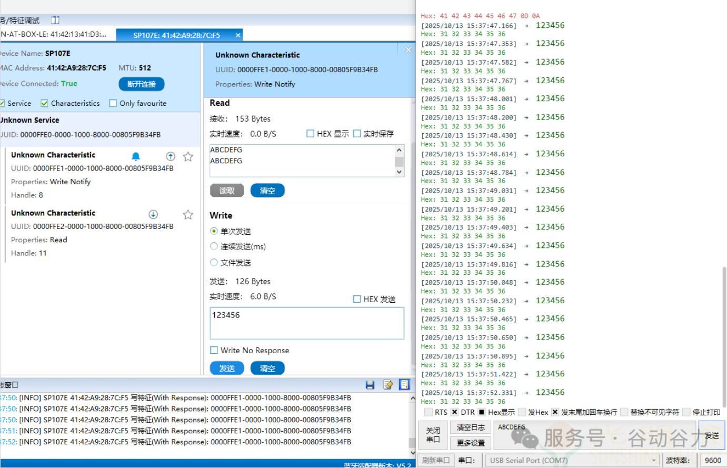Close the Unknown Characteristic detail panel
This screenshot has width=727, height=468.
coord(408,50)
